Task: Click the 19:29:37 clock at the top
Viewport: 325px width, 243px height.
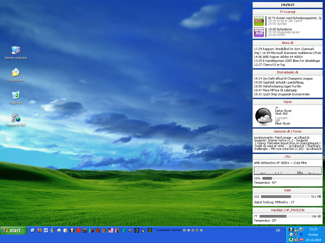Action: (288, 5)
